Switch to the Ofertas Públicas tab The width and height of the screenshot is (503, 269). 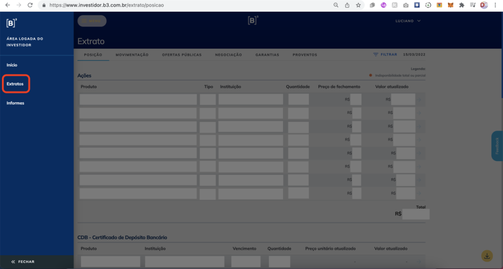click(182, 55)
